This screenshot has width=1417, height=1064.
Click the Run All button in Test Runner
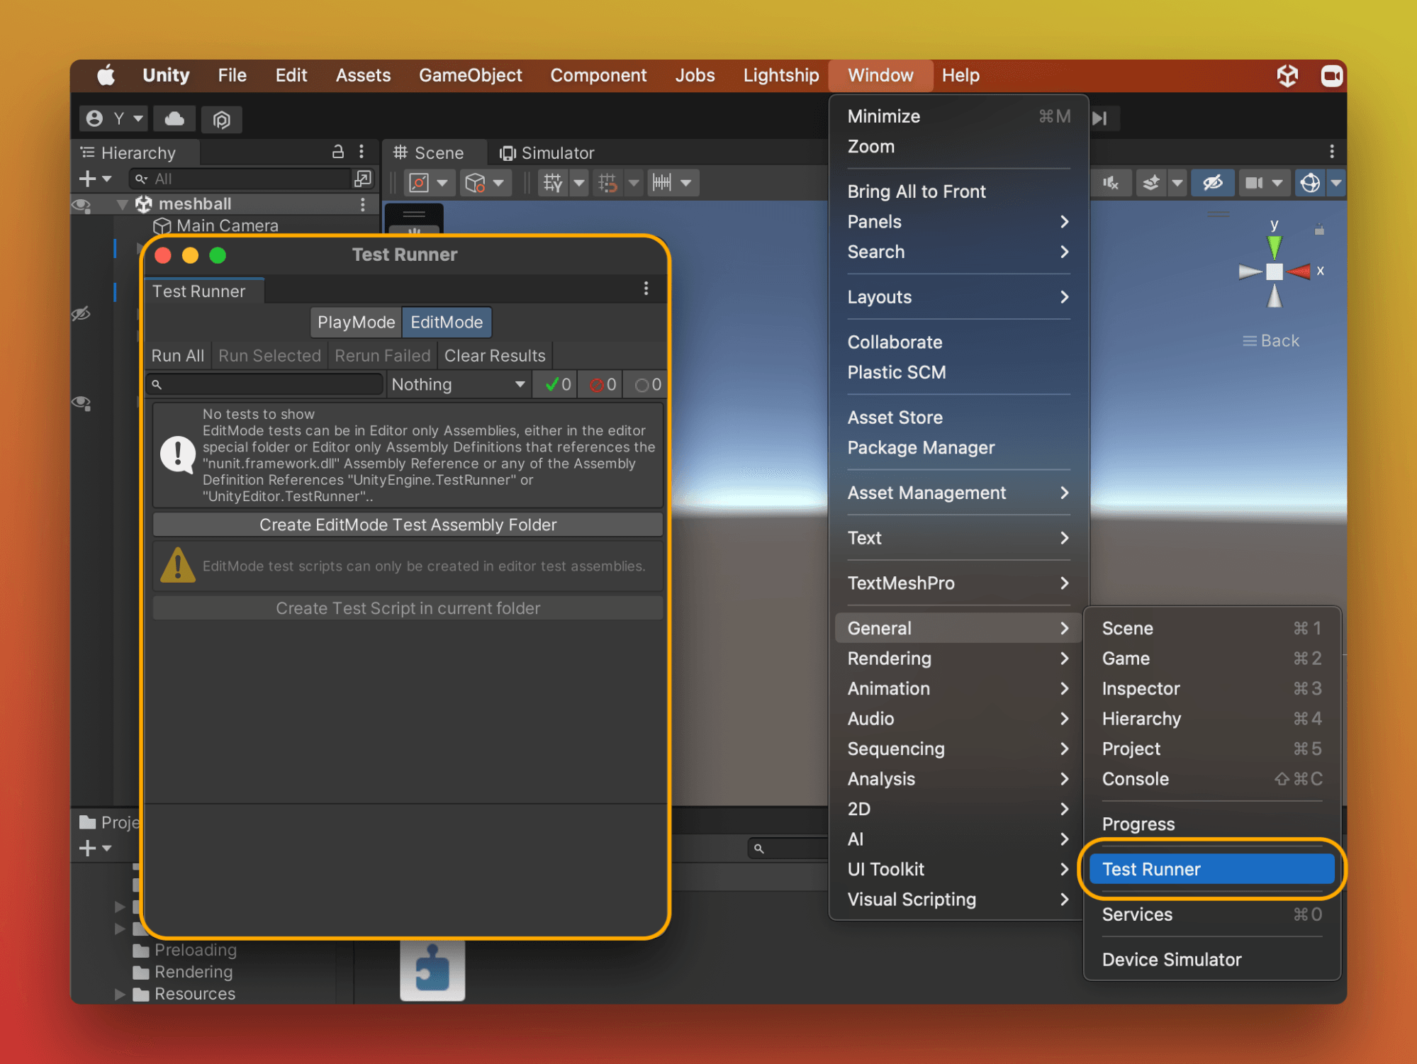[177, 355]
